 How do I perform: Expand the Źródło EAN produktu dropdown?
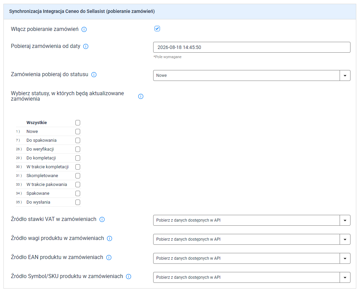(252, 258)
